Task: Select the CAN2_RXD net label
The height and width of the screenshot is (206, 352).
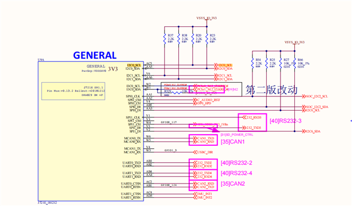Action: click(x=206, y=184)
